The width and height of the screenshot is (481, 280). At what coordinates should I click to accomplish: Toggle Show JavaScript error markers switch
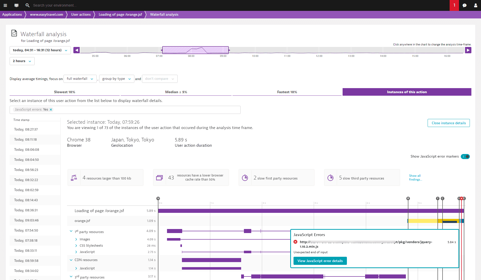point(465,157)
